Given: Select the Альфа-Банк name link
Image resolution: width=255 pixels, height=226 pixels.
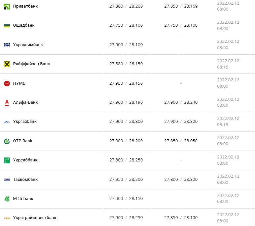Looking at the screenshot, I should click(x=25, y=102).
